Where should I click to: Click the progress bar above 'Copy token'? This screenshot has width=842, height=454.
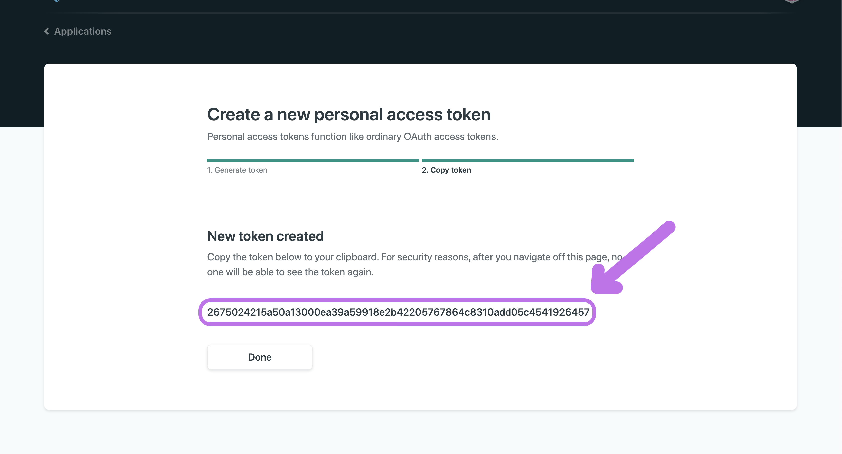point(528,160)
